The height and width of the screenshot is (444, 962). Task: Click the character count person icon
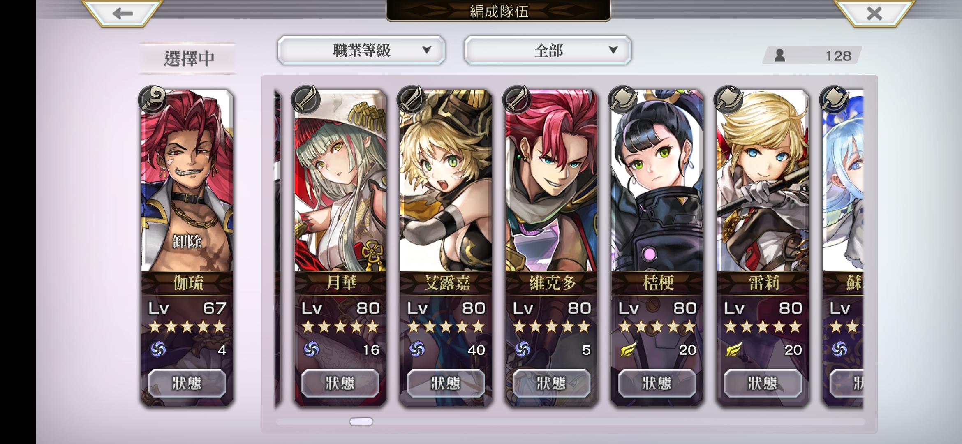coord(779,55)
